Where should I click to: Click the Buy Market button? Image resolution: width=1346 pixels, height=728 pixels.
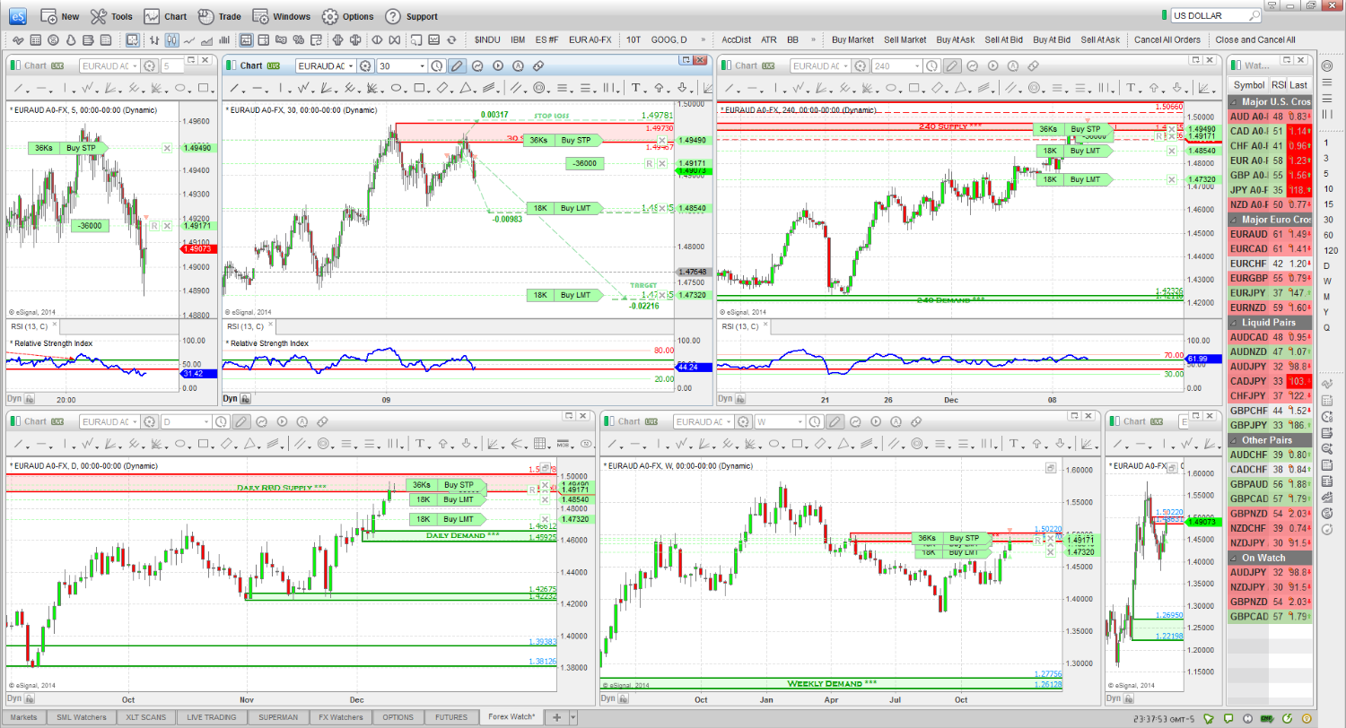(x=852, y=39)
